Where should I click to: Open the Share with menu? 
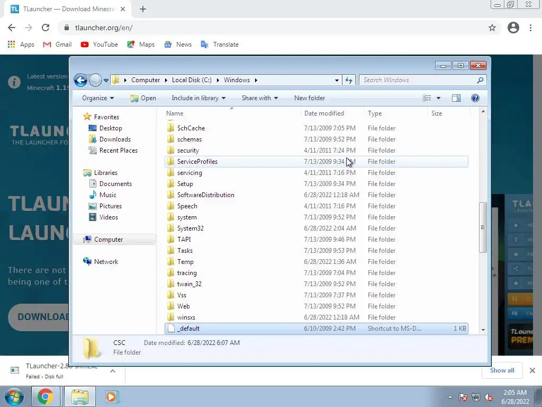click(260, 98)
